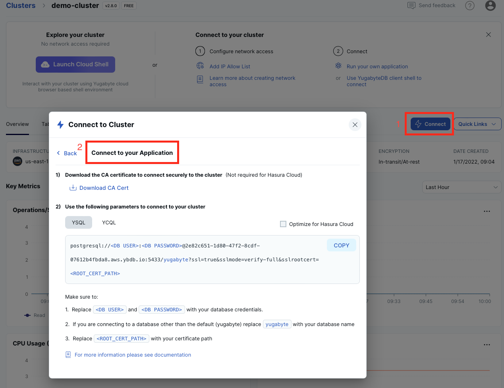Viewport: 504px width, 388px height.
Task: Enable Optimize for Hasura Cloud checkbox
Action: pyautogui.click(x=283, y=224)
